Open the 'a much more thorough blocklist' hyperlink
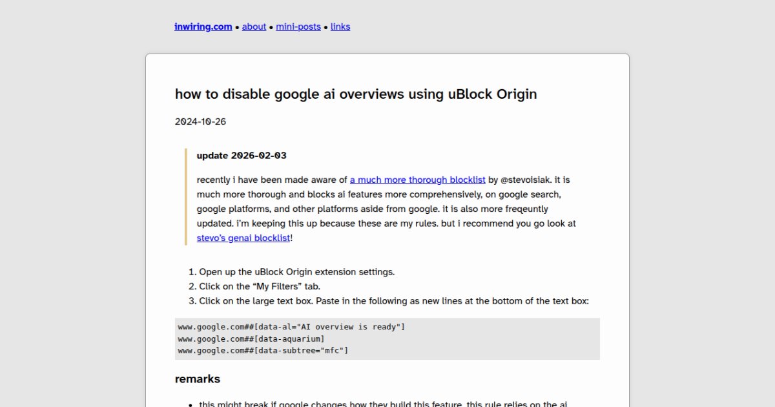Image resolution: width=775 pixels, height=407 pixels. (417, 180)
